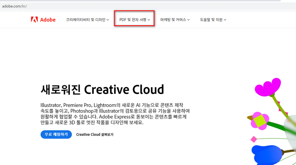Screen dimensions: 296x165
Task: Click the 무료 체험하기 button
Action: pos(56,135)
